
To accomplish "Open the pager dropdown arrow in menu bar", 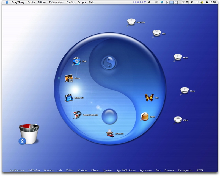I will [x=183, y=2].
